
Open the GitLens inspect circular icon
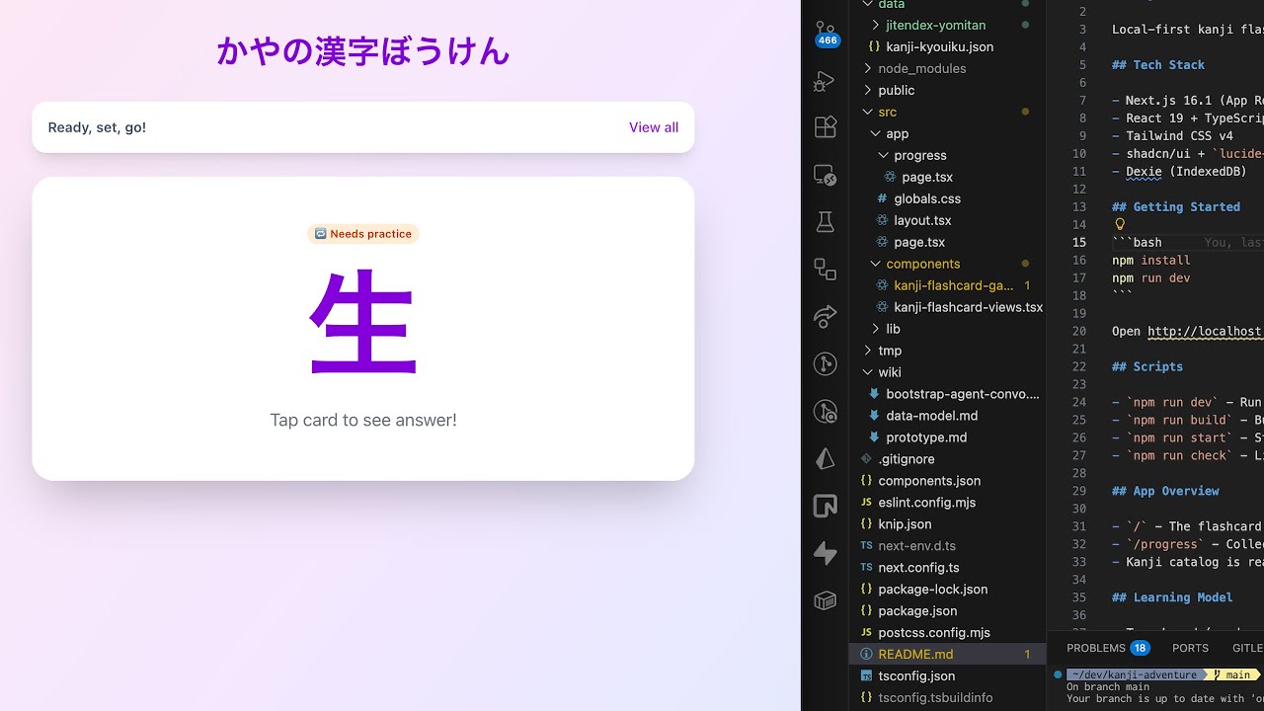pyautogui.click(x=825, y=412)
